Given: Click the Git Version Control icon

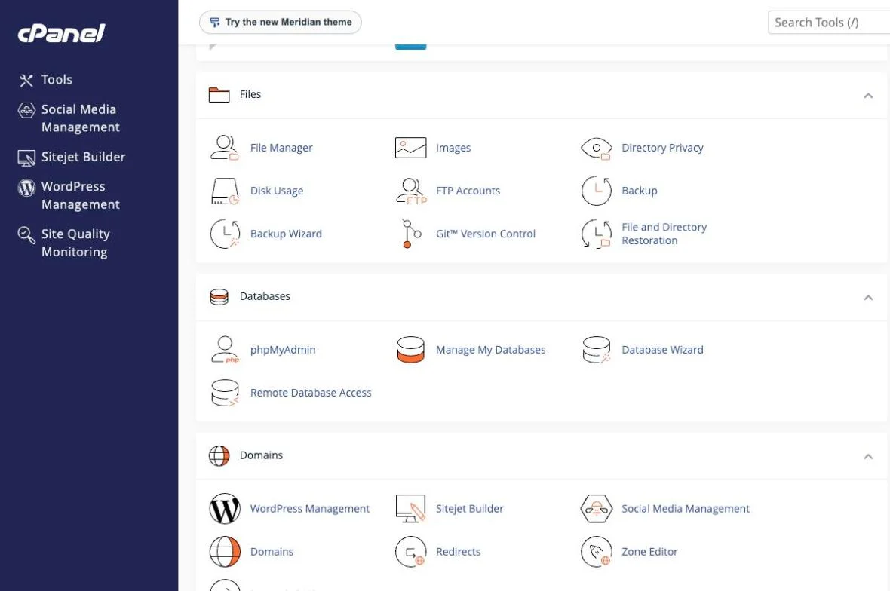Looking at the screenshot, I should (411, 234).
